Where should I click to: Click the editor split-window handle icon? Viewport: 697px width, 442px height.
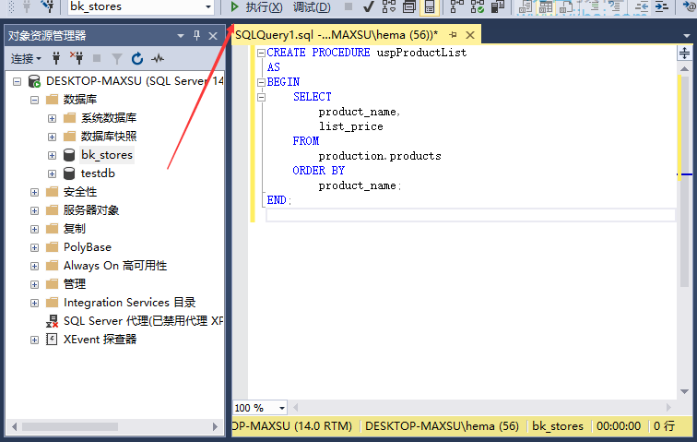(684, 53)
